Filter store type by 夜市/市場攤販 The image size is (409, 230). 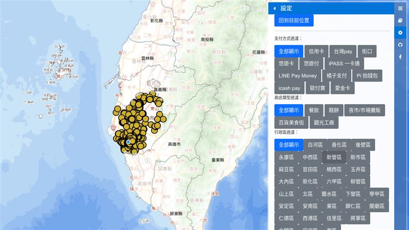(365, 110)
